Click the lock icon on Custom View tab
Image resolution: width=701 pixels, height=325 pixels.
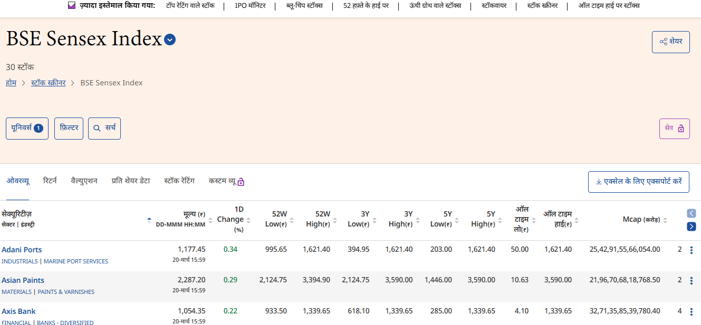(241, 182)
